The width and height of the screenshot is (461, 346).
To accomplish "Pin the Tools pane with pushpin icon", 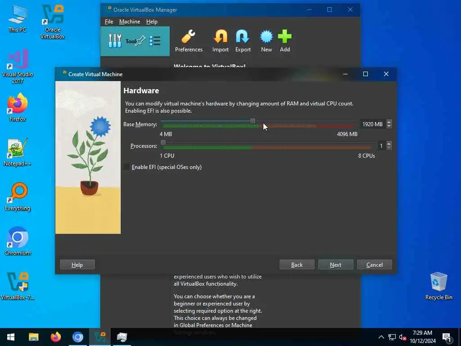I will (140, 41).
